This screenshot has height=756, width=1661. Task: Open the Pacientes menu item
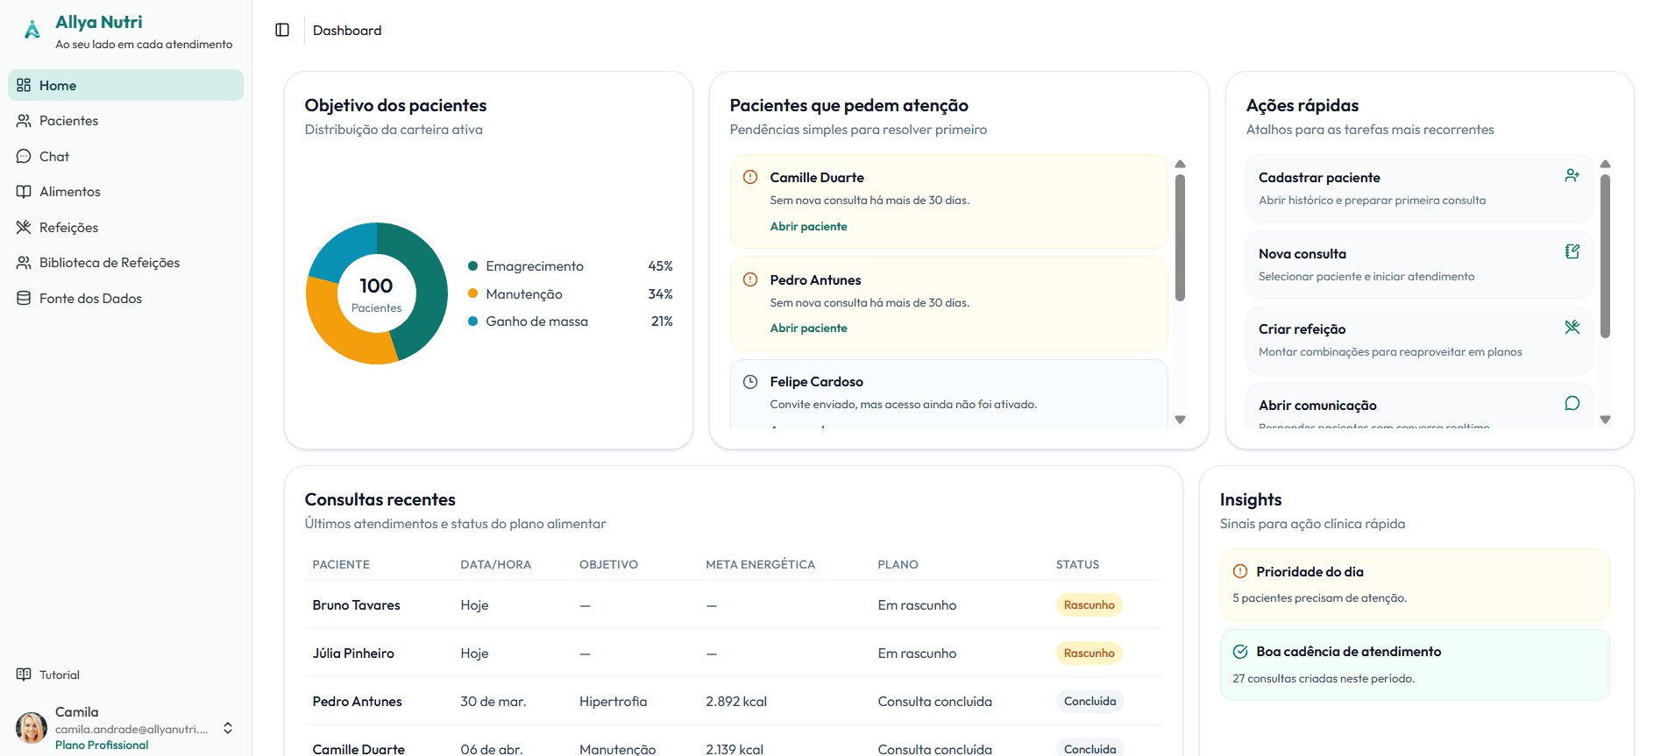125,121
